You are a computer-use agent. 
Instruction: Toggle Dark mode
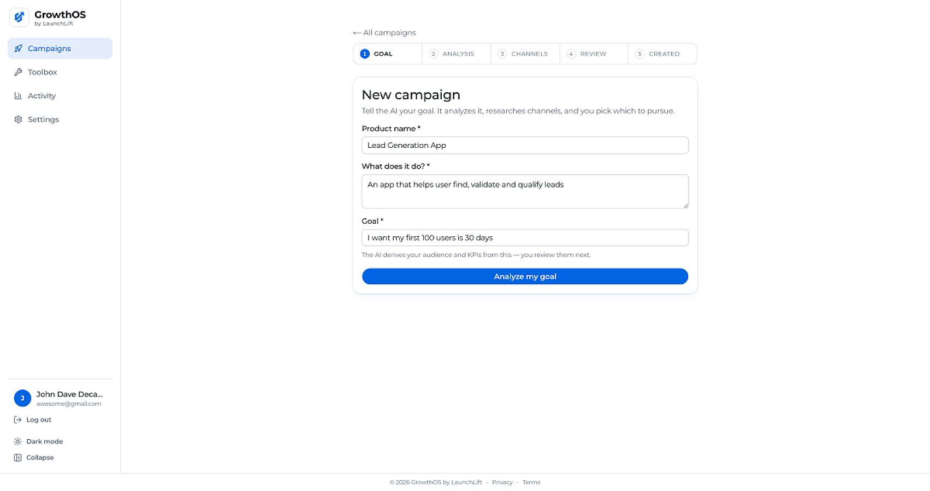point(38,441)
